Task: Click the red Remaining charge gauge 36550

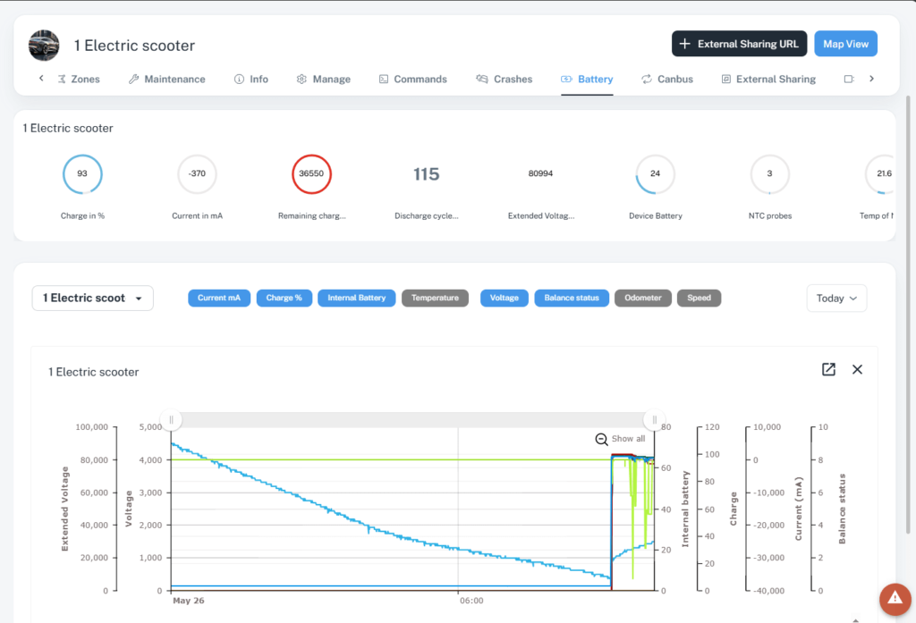Action: click(x=311, y=174)
